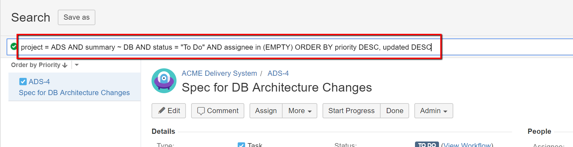Click the pencil icon on Edit button
The image size is (573, 147).
(x=162, y=111)
